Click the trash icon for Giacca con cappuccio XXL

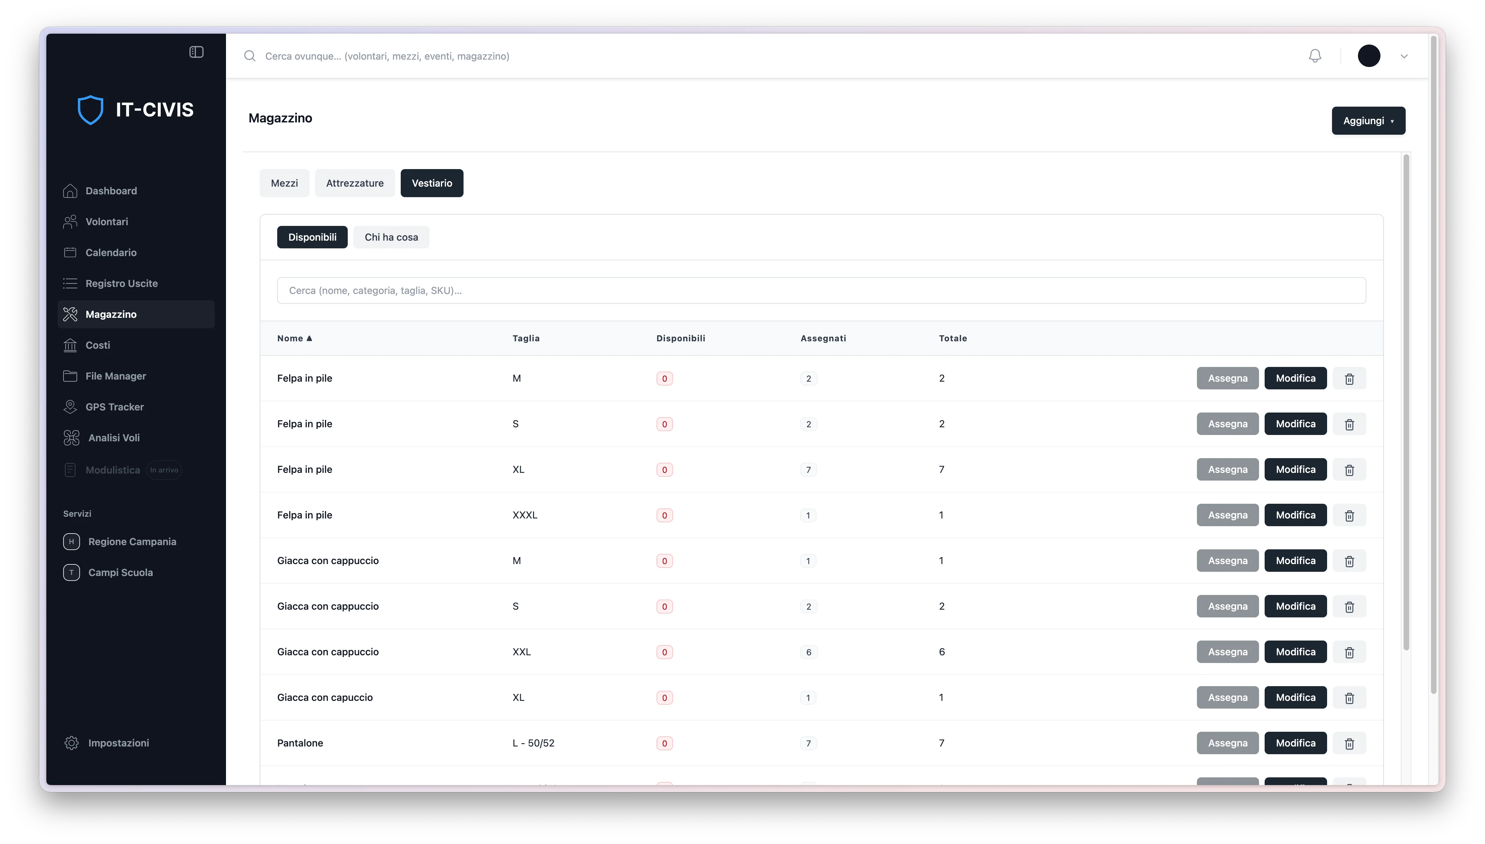pos(1349,652)
